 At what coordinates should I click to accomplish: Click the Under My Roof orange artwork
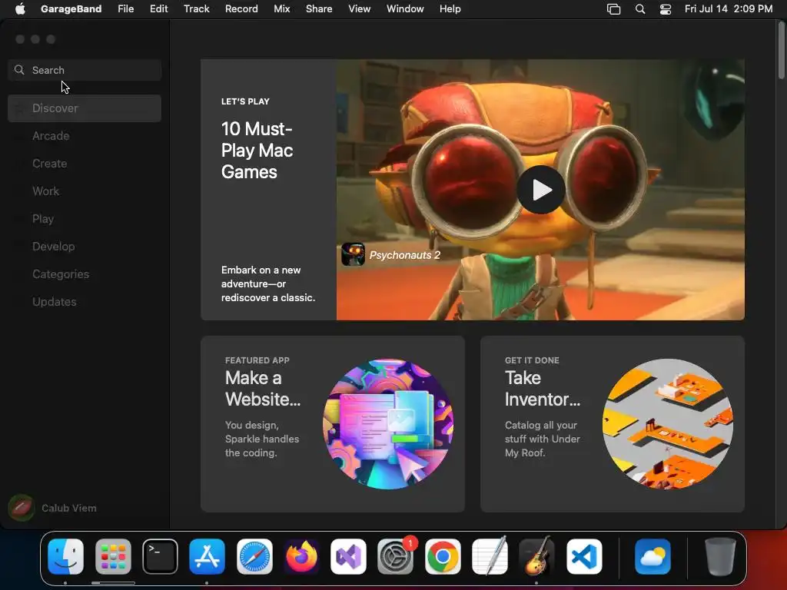[668, 424]
